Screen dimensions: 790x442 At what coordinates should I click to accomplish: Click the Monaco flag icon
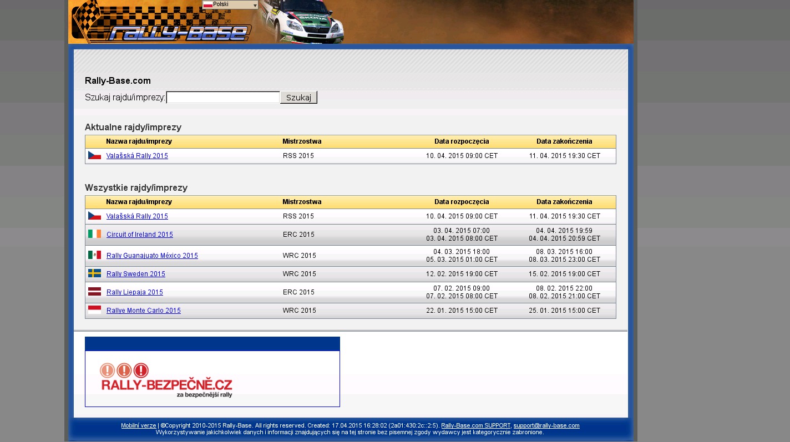[94, 310]
